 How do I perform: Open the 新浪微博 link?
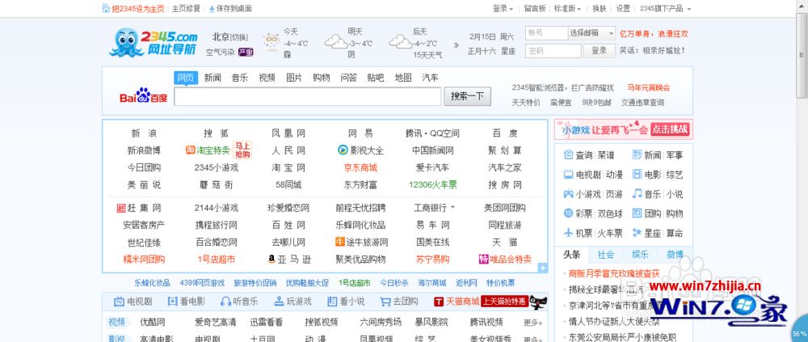coord(144,150)
